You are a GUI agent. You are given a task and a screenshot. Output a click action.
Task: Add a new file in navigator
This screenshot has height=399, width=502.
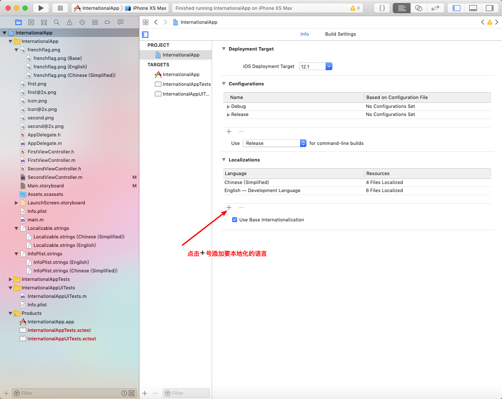[6, 393]
